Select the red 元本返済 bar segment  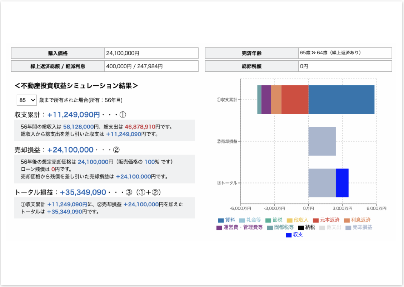click(295, 100)
